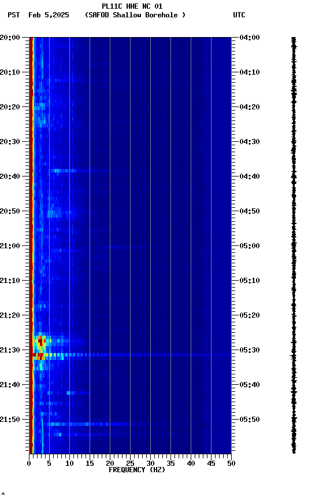Screen dimensions: 319x500
Task: Click the 10 Hz frequency axis tick
Action: coord(69,464)
